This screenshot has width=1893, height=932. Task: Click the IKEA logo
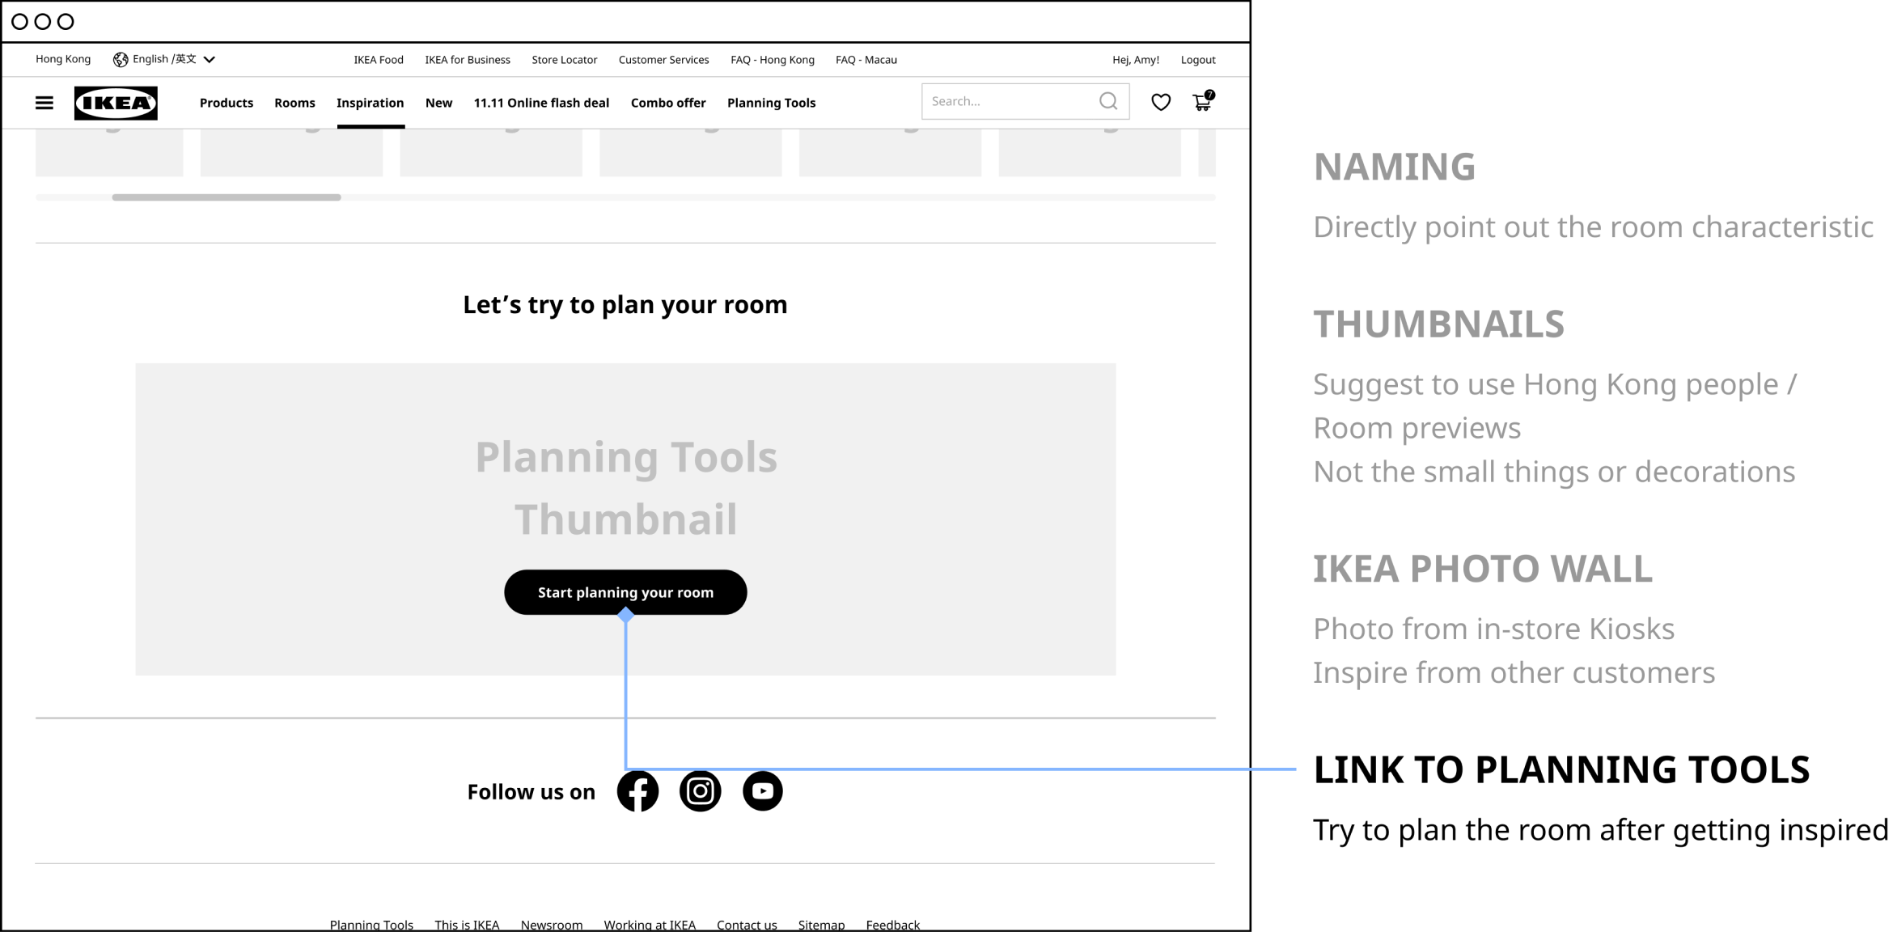(116, 103)
